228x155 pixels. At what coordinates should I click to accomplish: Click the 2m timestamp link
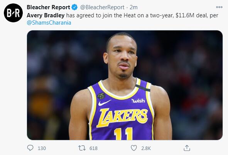[x=133, y=7]
